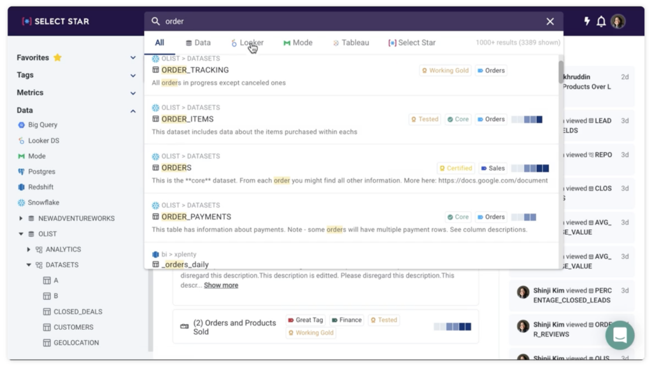652x368 pixels.
Task: Click the Redshift icon beside bi > xplenty
Action: tap(155, 254)
